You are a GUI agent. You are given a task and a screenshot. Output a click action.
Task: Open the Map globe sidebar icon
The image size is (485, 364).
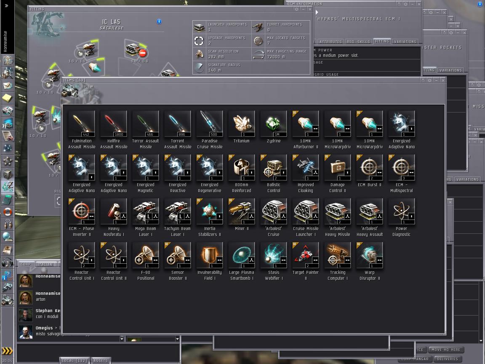[7, 237]
